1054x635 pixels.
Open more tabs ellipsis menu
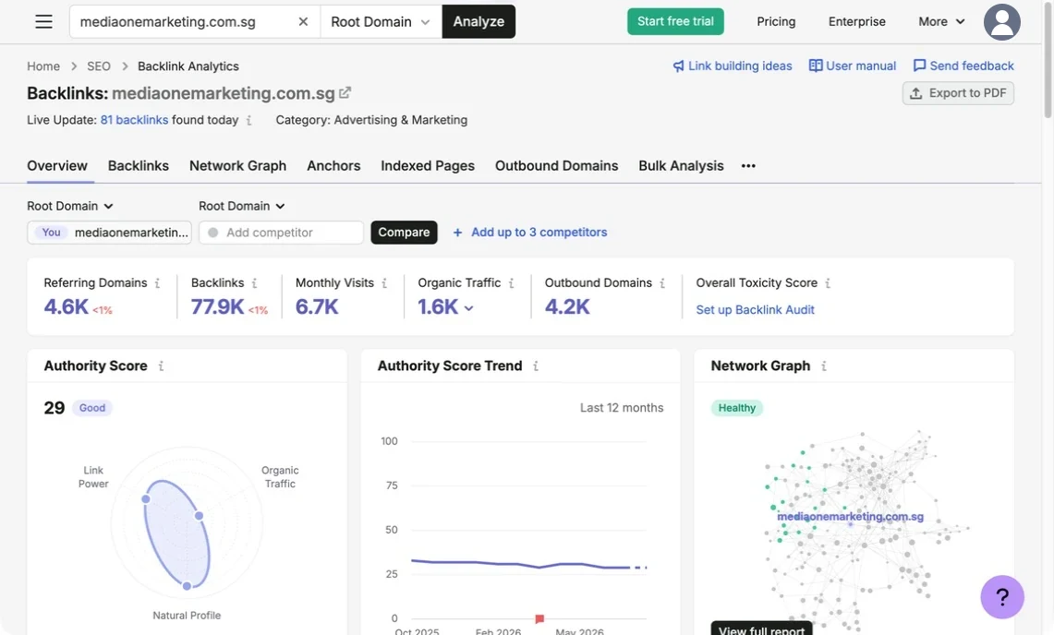point(748,166)
